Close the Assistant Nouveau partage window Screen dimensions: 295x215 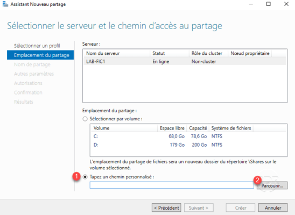click(286, 4)
